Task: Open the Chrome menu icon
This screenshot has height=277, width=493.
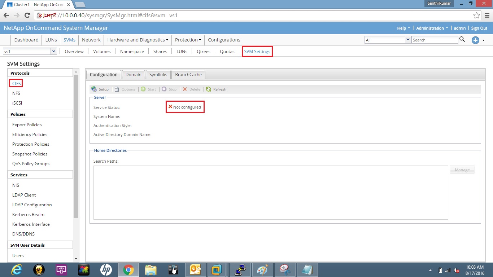Action: click(488, 15)
